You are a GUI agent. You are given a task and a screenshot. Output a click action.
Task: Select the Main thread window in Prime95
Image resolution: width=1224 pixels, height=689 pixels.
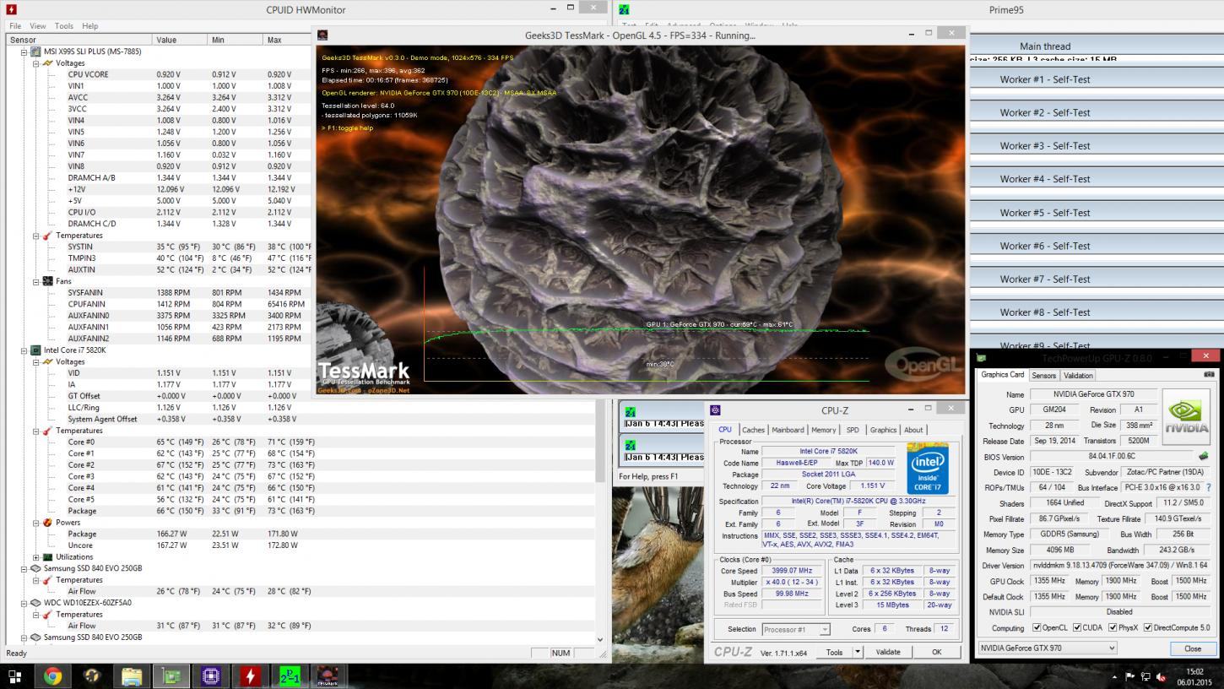(x=1045, y=46)
